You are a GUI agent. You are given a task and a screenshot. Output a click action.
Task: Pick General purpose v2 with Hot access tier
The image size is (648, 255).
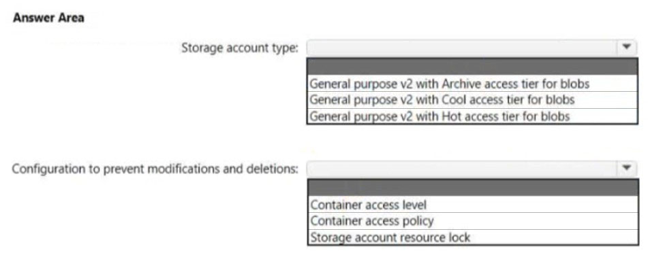point(472,116)
